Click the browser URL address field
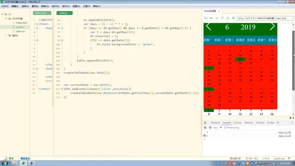295x166 pixels. point(265,18)
